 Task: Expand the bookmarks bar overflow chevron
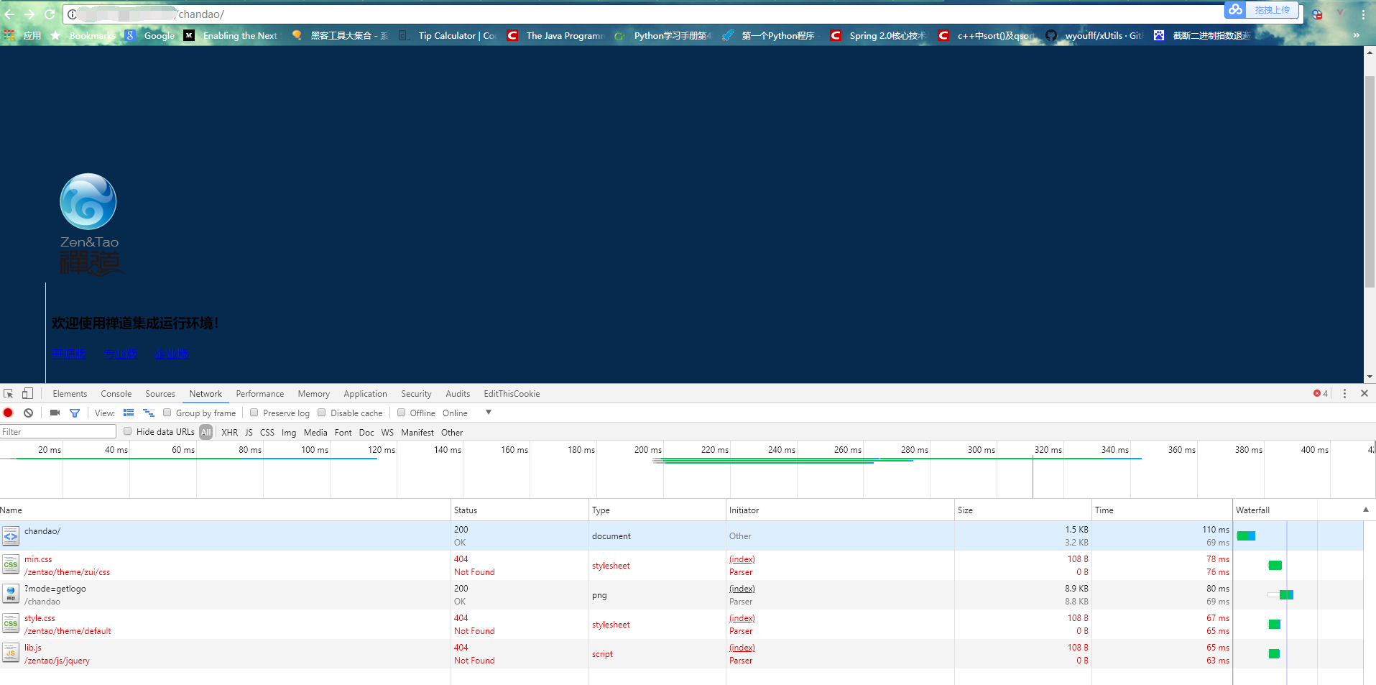[x=1356, y=35]
